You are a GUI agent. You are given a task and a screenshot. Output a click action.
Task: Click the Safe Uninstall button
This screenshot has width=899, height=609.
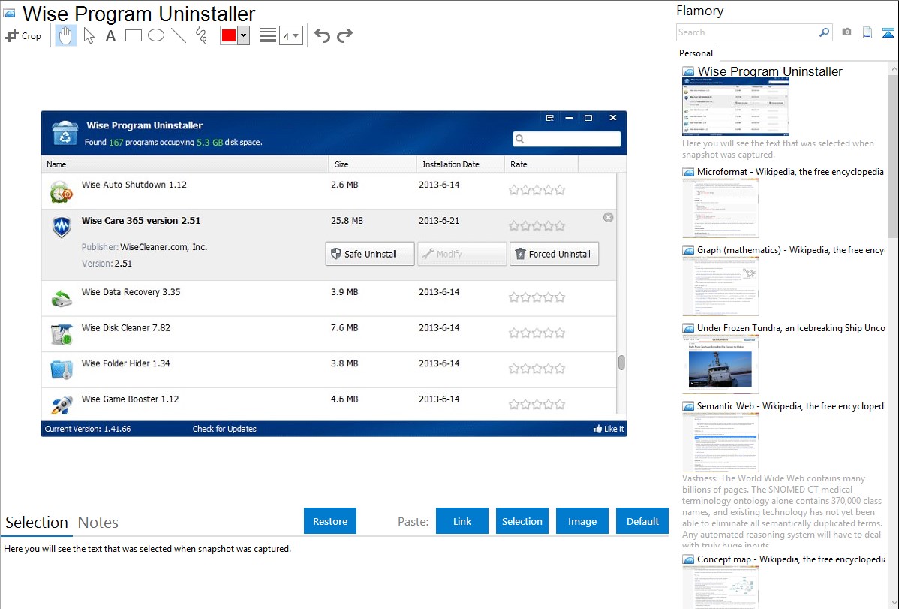pos(370,254)
